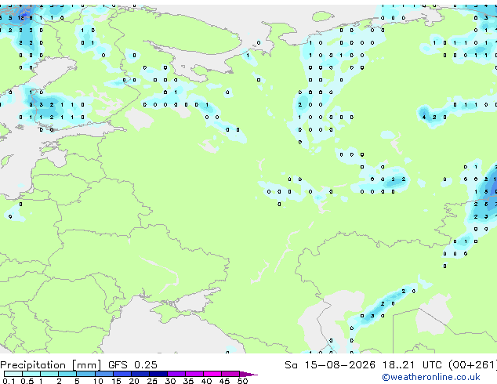Click the date '15-08-2026' label
Viewport: 497px width, 384px height.
pyautogui.click(x=339, y=365)
